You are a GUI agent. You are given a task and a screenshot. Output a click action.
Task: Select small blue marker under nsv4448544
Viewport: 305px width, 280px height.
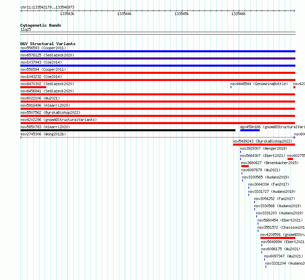tap(231, 87)
